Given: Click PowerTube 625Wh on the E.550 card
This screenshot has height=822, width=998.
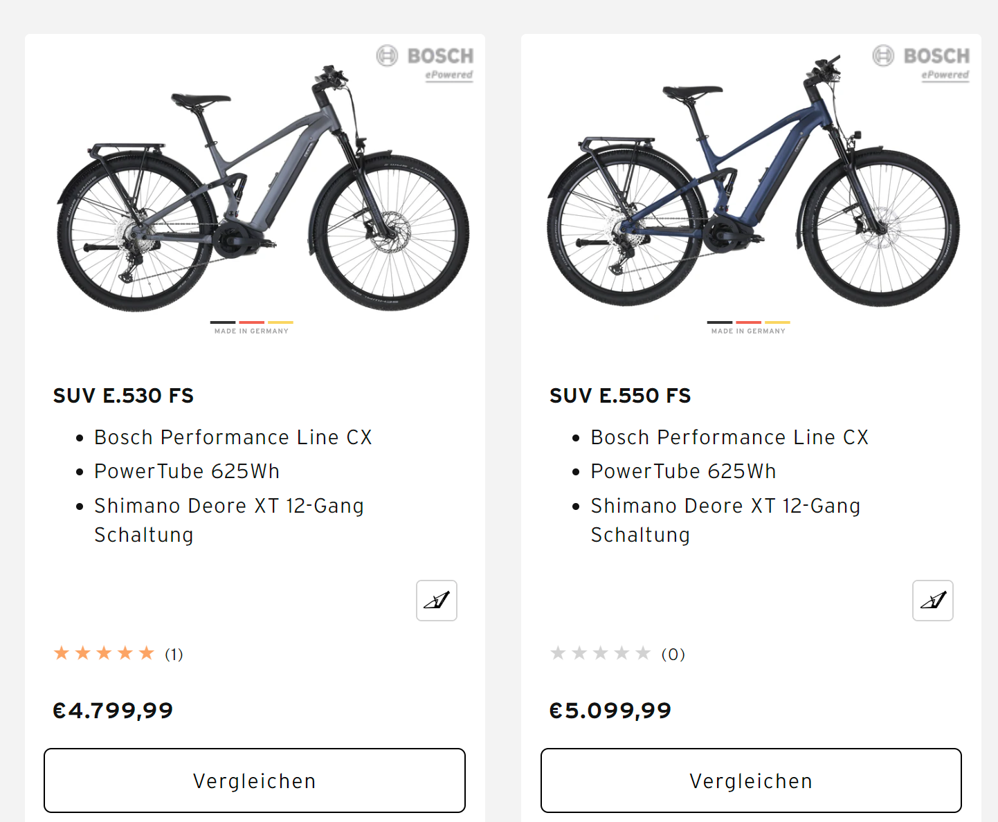Looking at the screenshot, I should pos(683,471).
